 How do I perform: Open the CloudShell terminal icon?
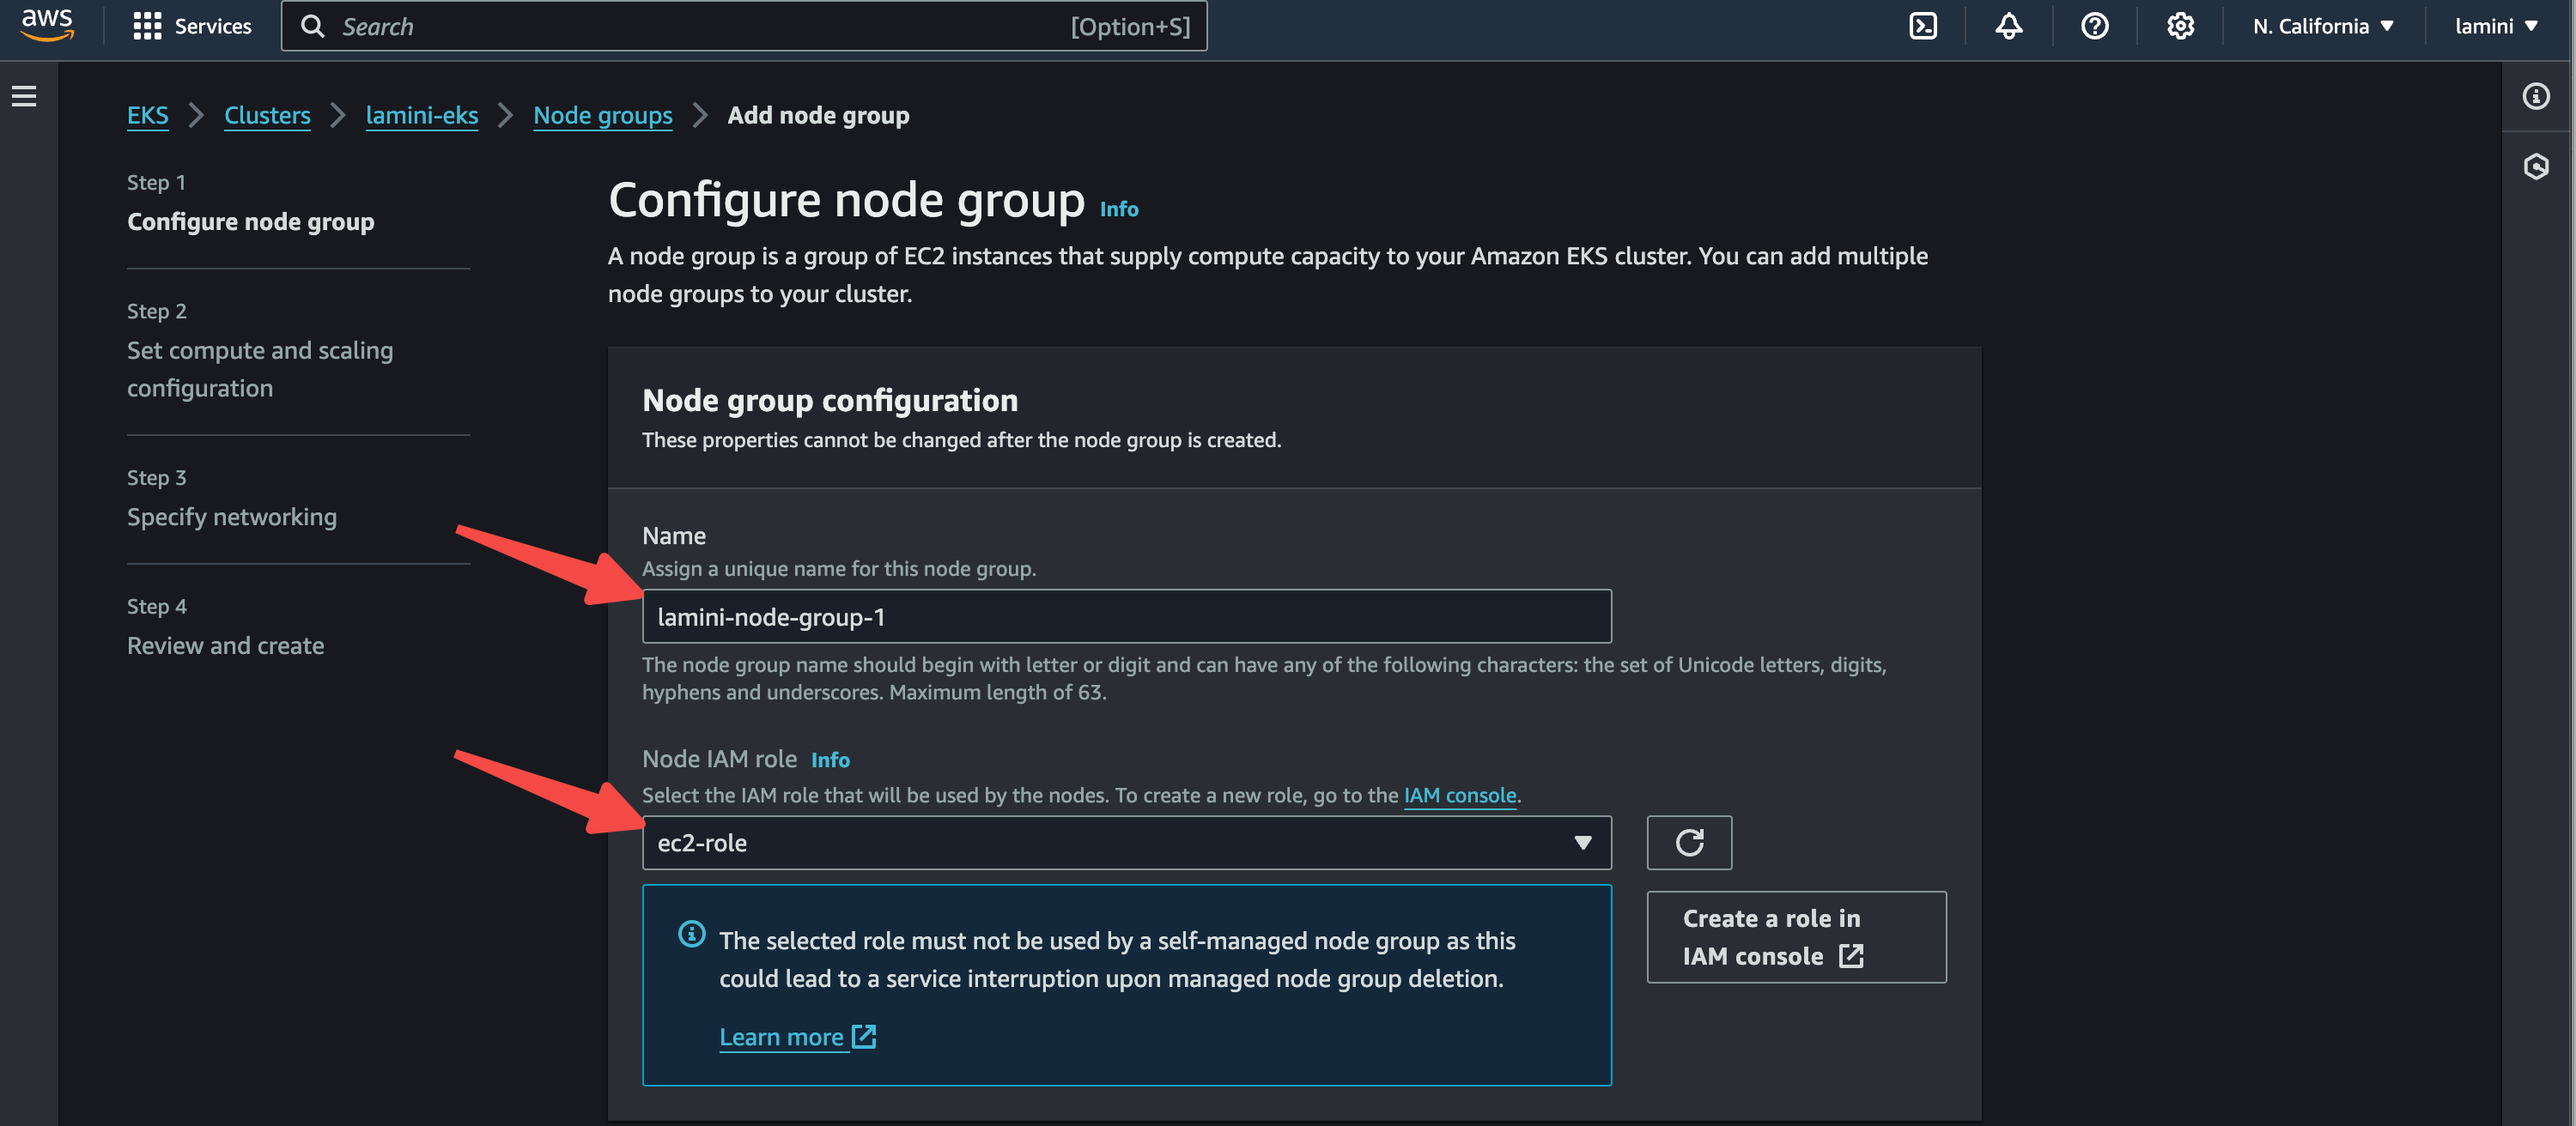point(1922,26)
